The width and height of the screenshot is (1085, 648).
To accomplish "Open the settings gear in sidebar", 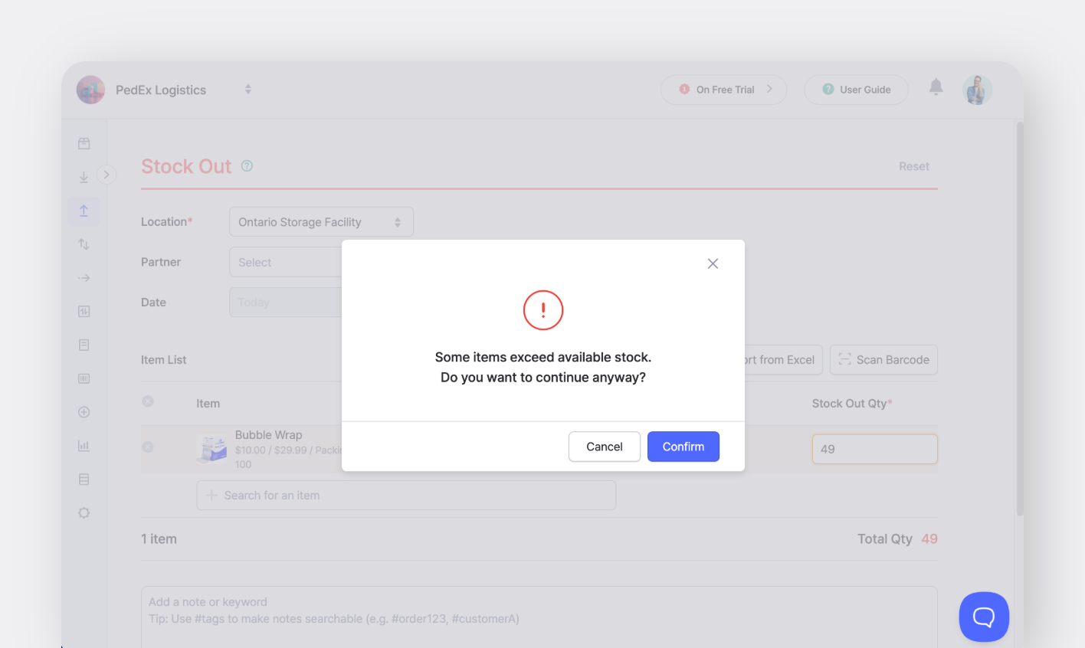I will (x=84, y=512).
